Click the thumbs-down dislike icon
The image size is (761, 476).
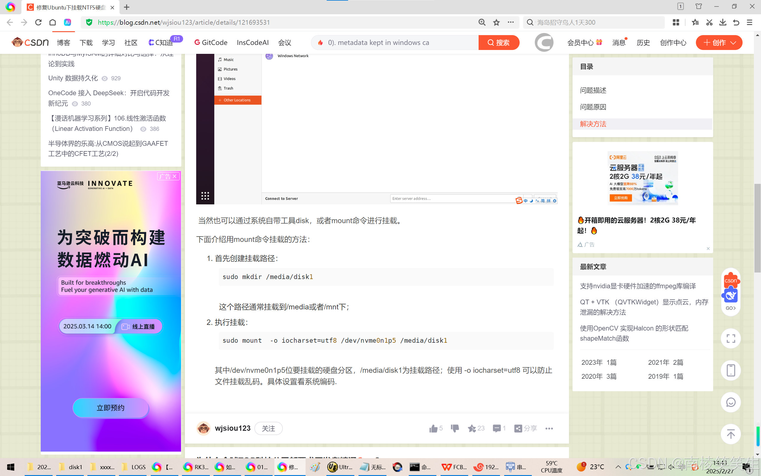(455, 428)
